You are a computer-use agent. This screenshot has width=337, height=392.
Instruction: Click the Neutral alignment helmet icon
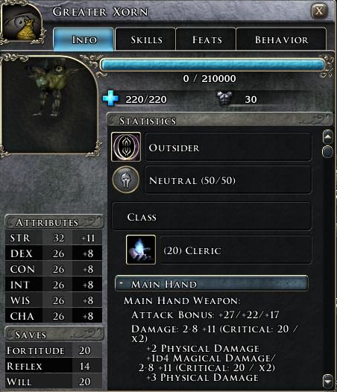(x=126, y=180)
